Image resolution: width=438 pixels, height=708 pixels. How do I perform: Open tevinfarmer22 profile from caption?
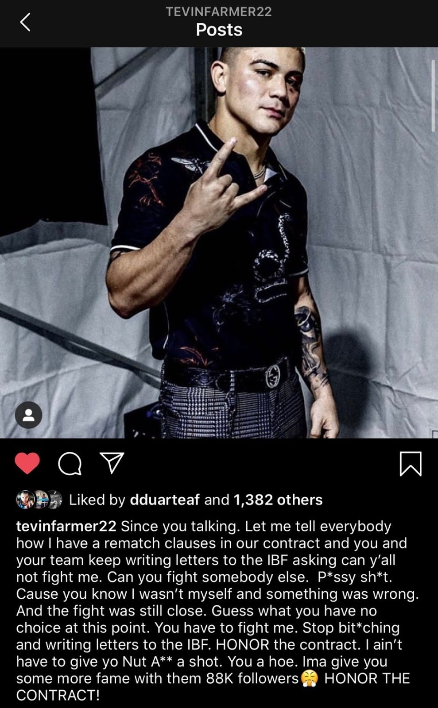click(66, 526)
